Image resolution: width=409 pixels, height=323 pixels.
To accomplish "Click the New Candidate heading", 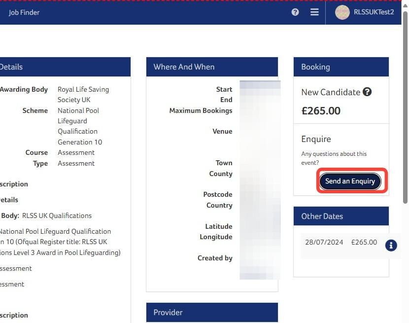I will pos(331,92).
